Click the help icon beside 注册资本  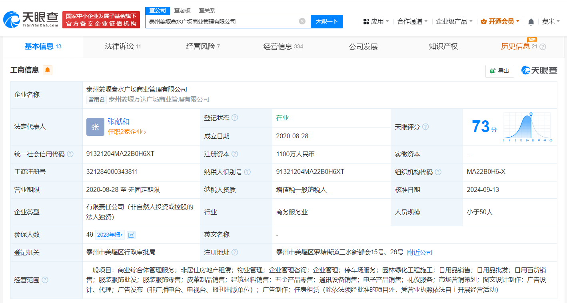235,154
